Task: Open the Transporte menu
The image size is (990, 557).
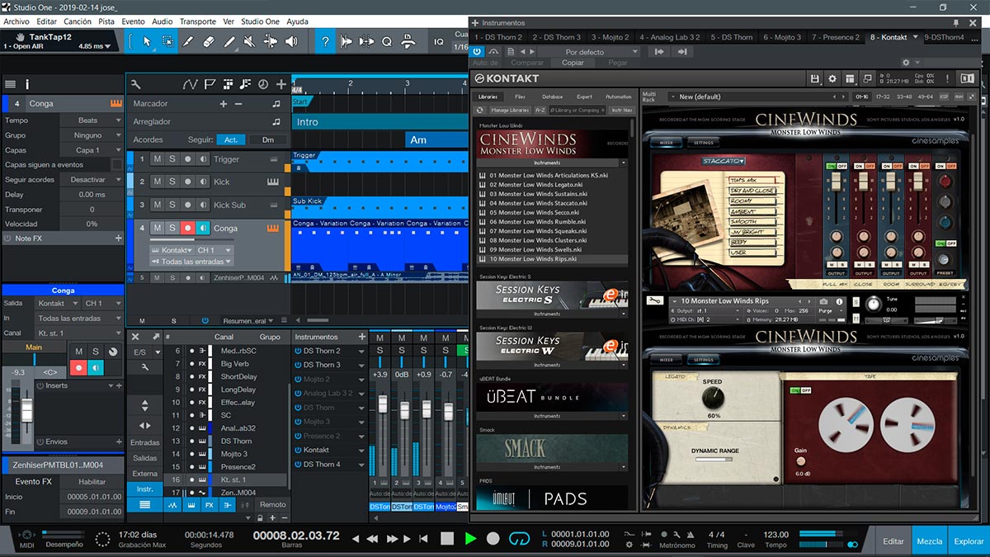Action: pos(197,21)
